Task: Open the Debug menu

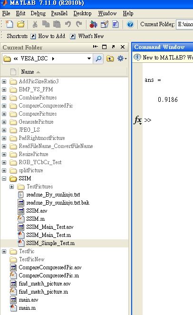Action: click(x=38, y=13)
